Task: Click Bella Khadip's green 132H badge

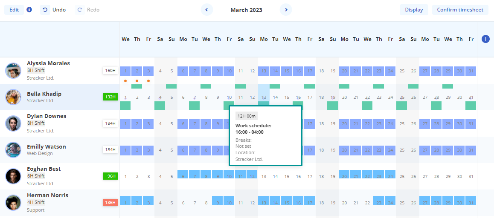Action: pos(110,97)
